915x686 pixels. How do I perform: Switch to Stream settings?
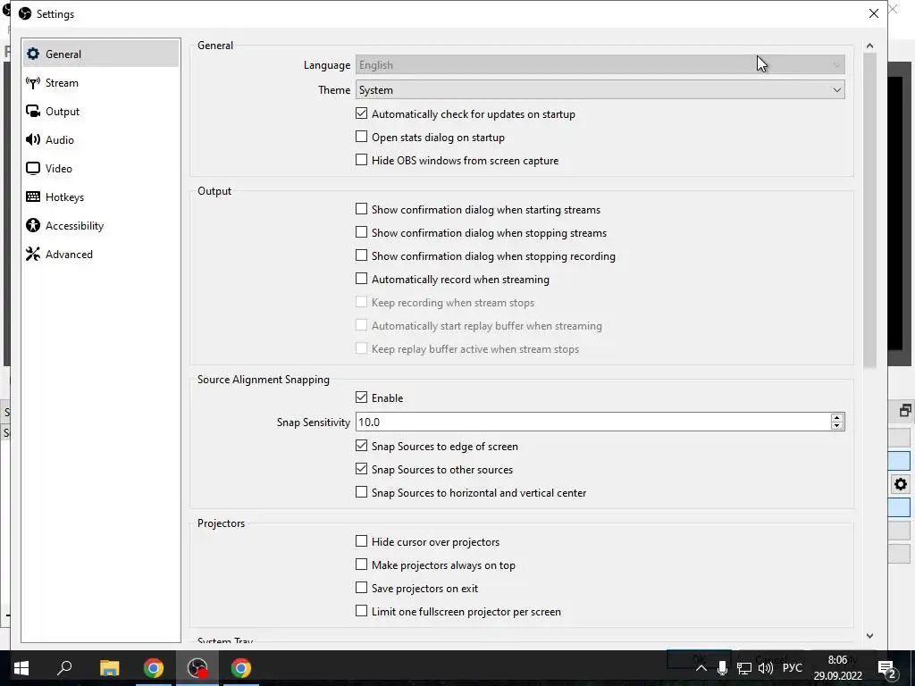pos(101,82)
